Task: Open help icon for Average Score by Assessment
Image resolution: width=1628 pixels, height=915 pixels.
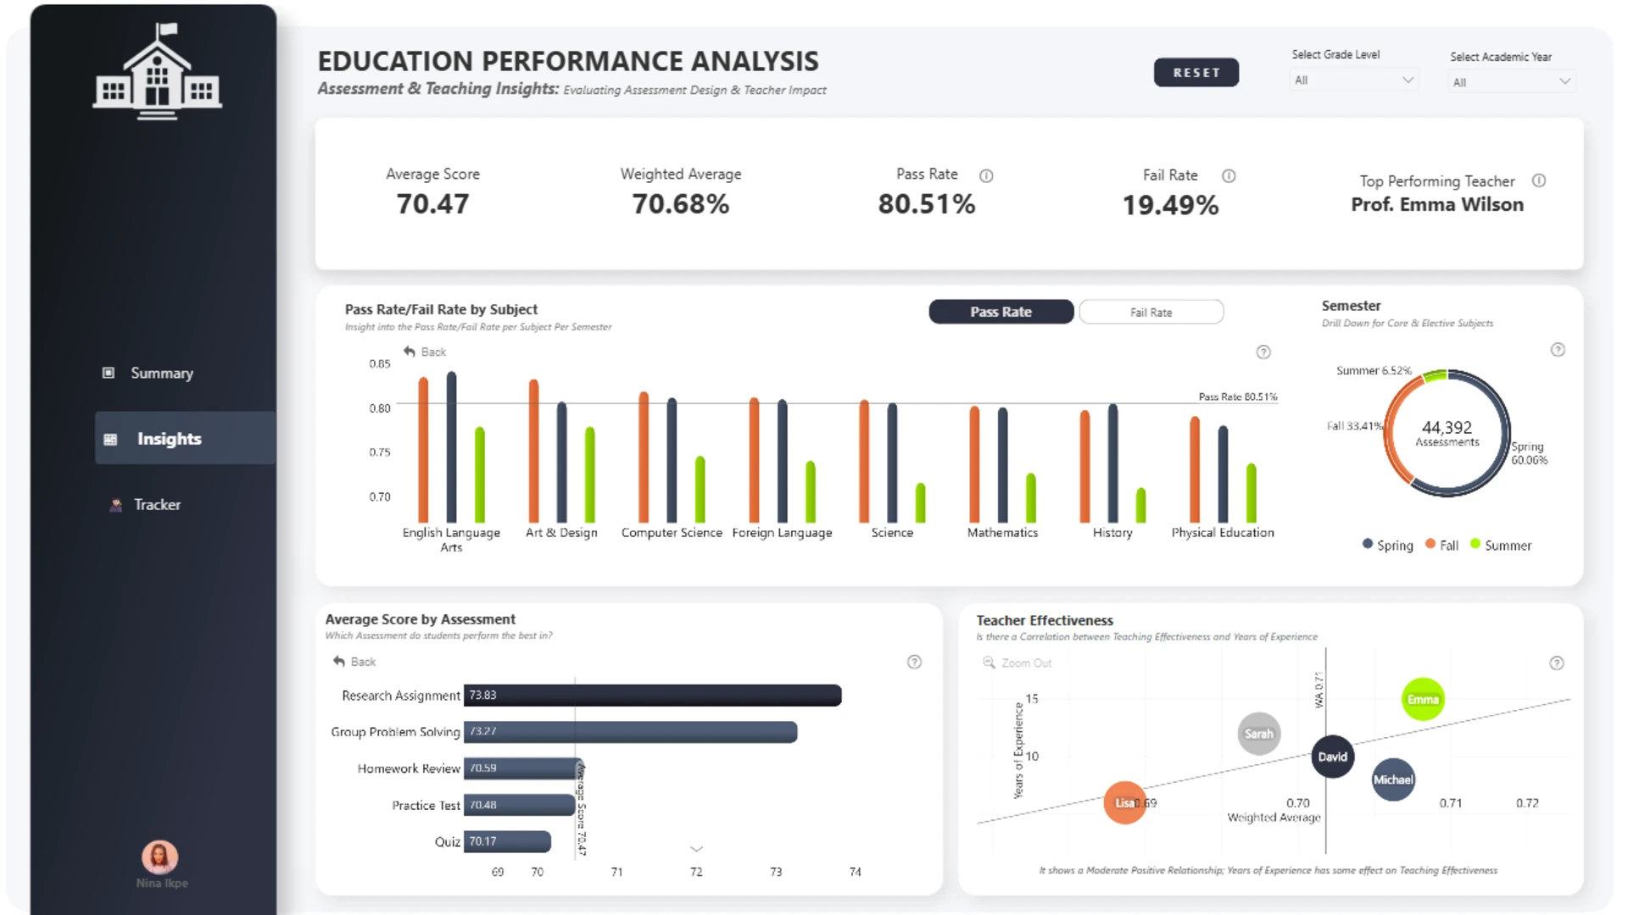Action: click(914, 663)
